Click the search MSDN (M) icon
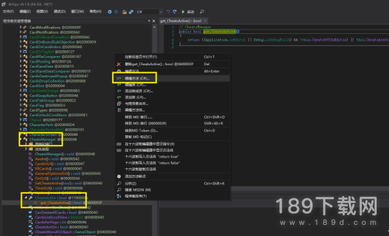 pyautogui.click(x=119, y=190)
